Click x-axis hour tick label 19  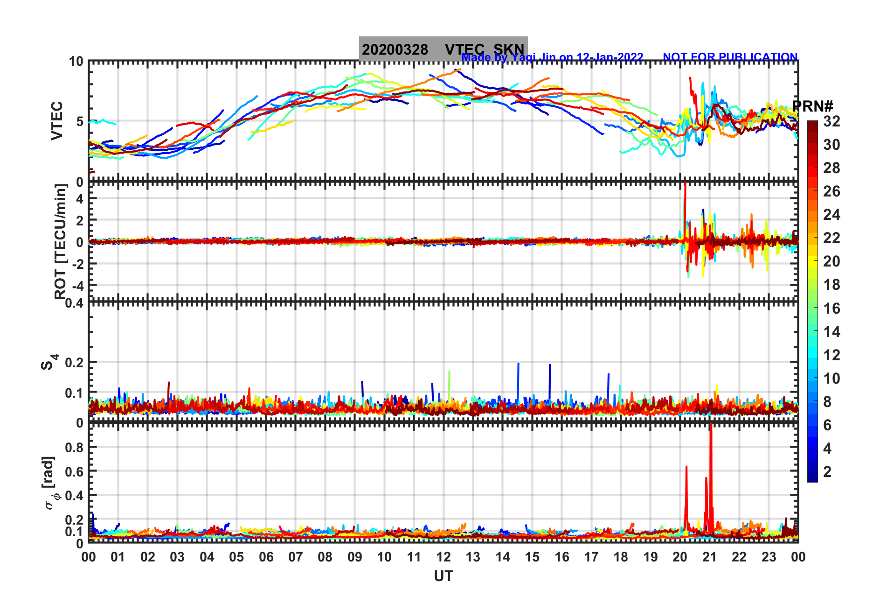coord(651,557)
